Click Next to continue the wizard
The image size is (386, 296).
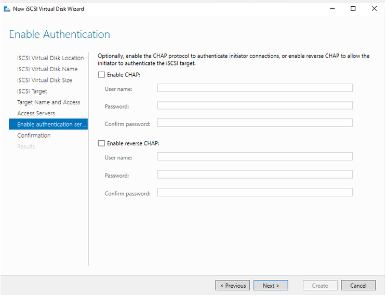(x=271, y=286)
